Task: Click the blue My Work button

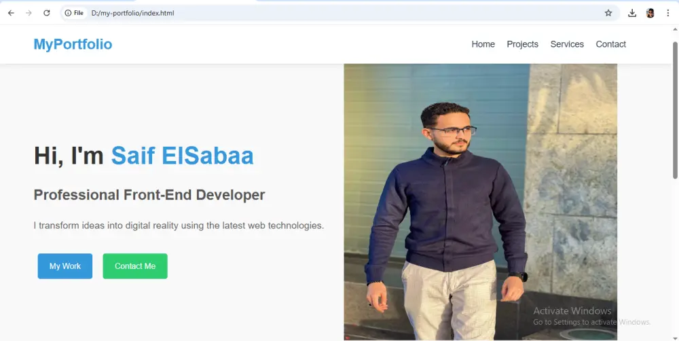Action: (65, 266)
